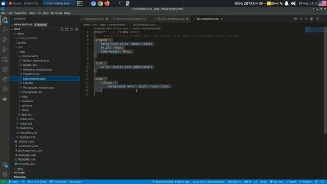Expand the TIMELINE section

point(45,177)
